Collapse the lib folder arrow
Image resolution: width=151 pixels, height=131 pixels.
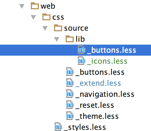pos(57,39)
